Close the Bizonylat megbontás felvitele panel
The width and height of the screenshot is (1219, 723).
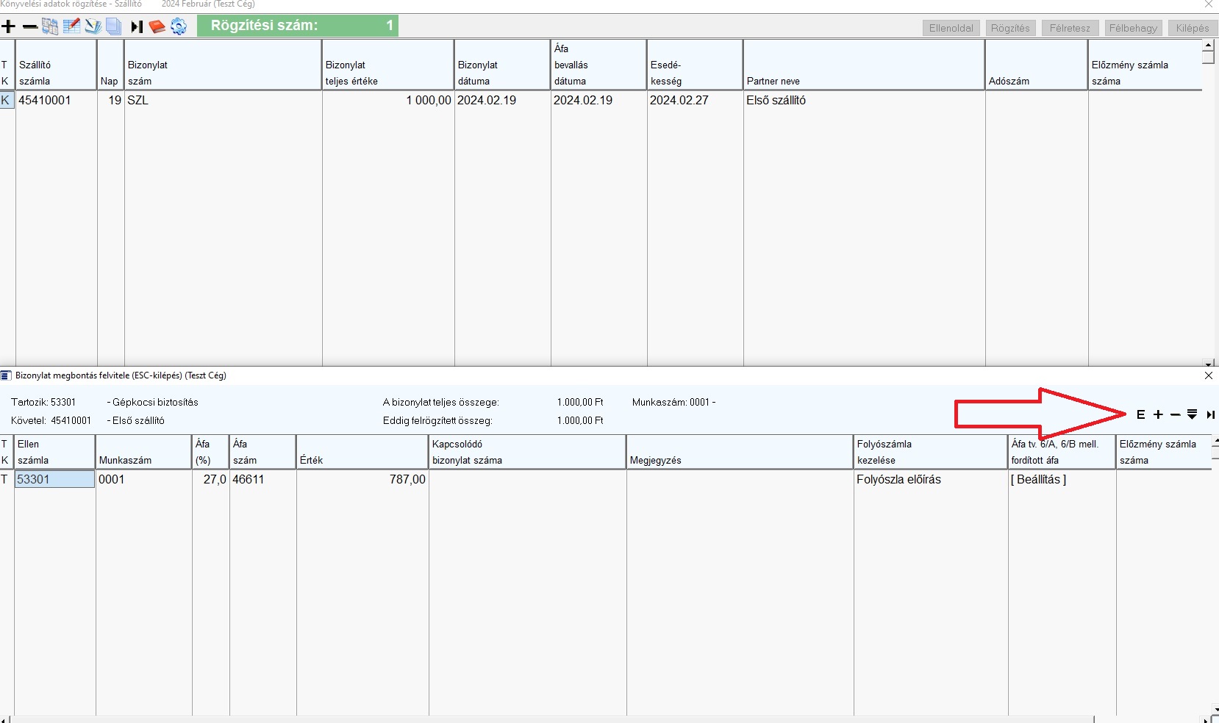[x=1208, y=375]
